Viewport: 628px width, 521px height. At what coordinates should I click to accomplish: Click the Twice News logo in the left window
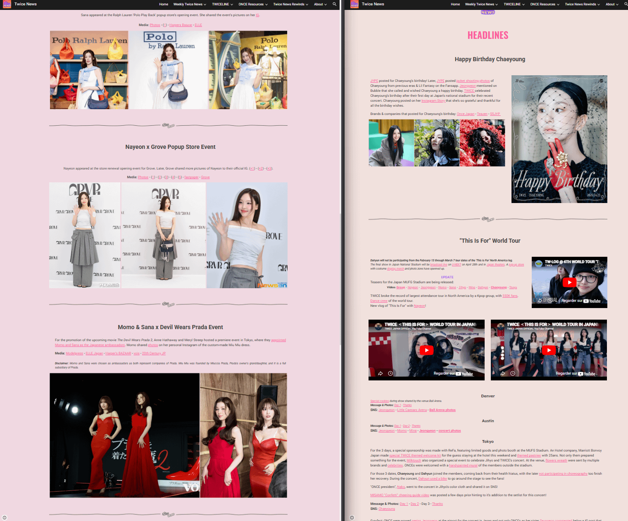click(x=7, y=4)
